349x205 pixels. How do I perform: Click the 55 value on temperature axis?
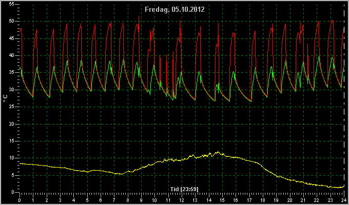click(12, 4)
